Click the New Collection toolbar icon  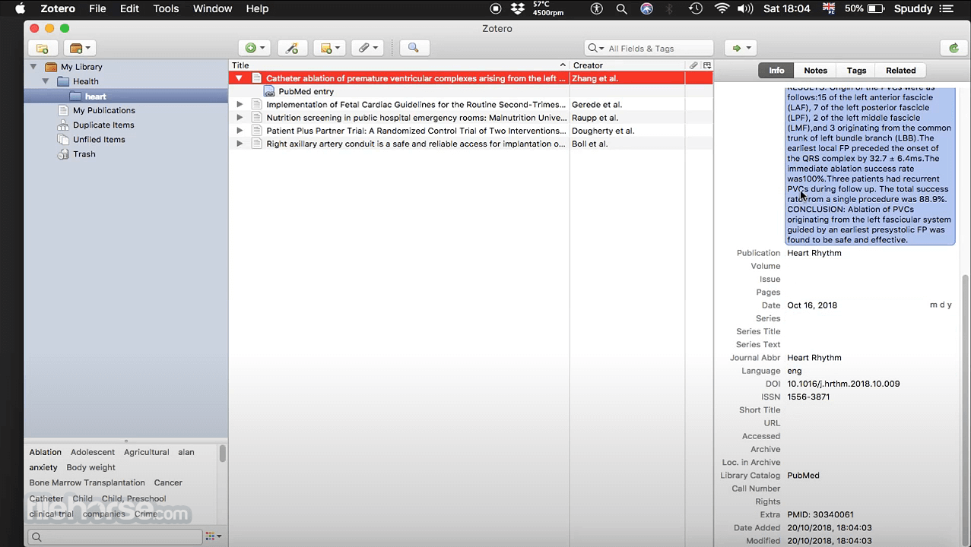coord(43,48)
